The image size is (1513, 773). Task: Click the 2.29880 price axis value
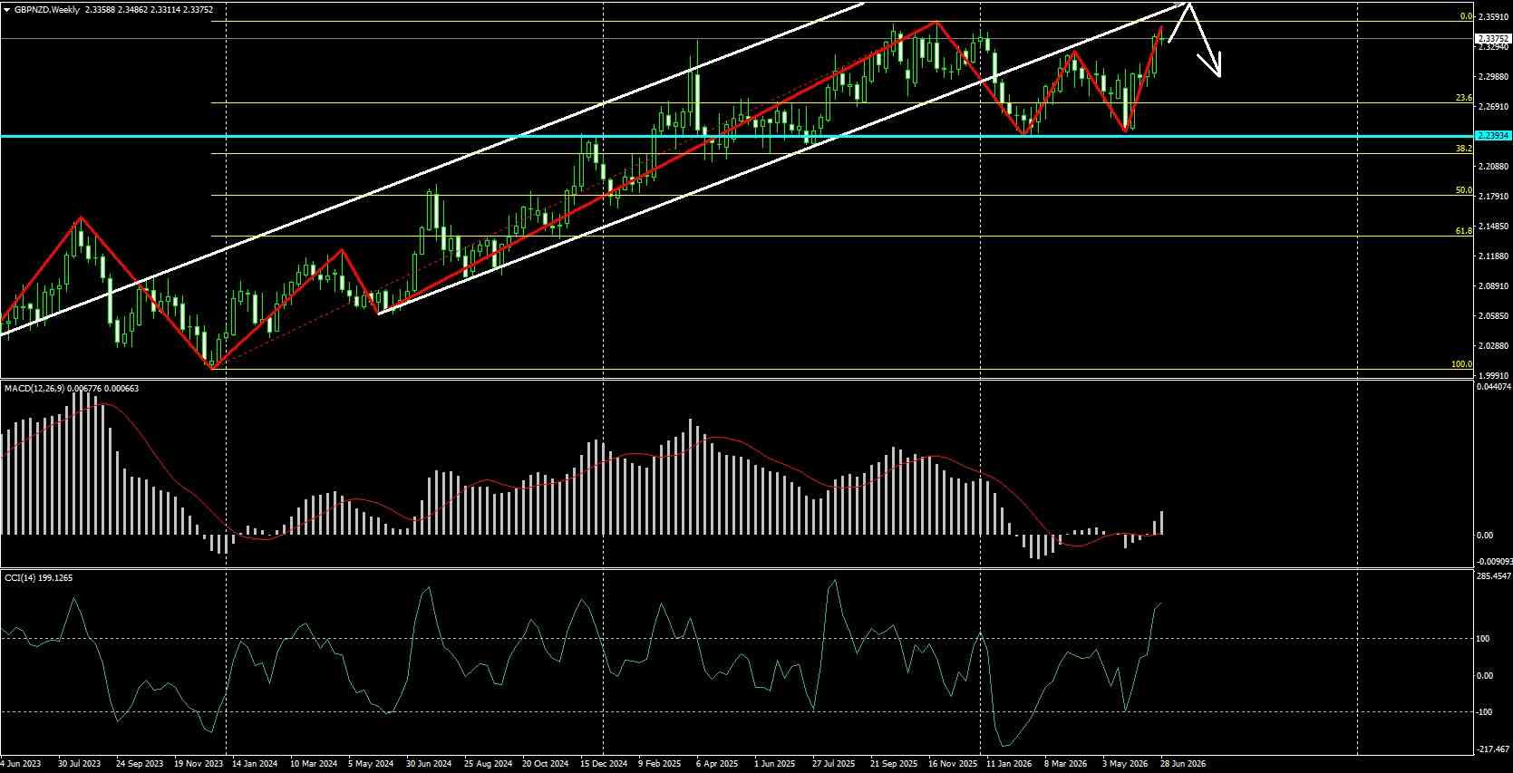click(x=1492, y=76)
